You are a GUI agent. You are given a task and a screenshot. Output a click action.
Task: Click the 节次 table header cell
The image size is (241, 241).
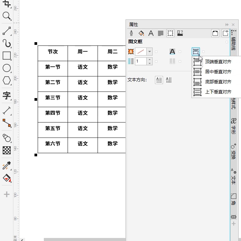click(53, 53)
